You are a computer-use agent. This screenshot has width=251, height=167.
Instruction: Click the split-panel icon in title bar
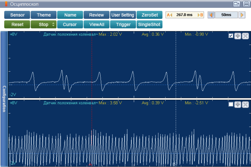[246, 4]
